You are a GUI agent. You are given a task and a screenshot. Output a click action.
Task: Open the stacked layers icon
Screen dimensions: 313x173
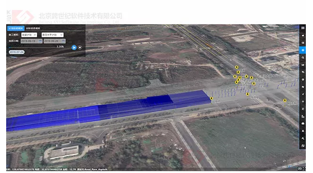303,87
